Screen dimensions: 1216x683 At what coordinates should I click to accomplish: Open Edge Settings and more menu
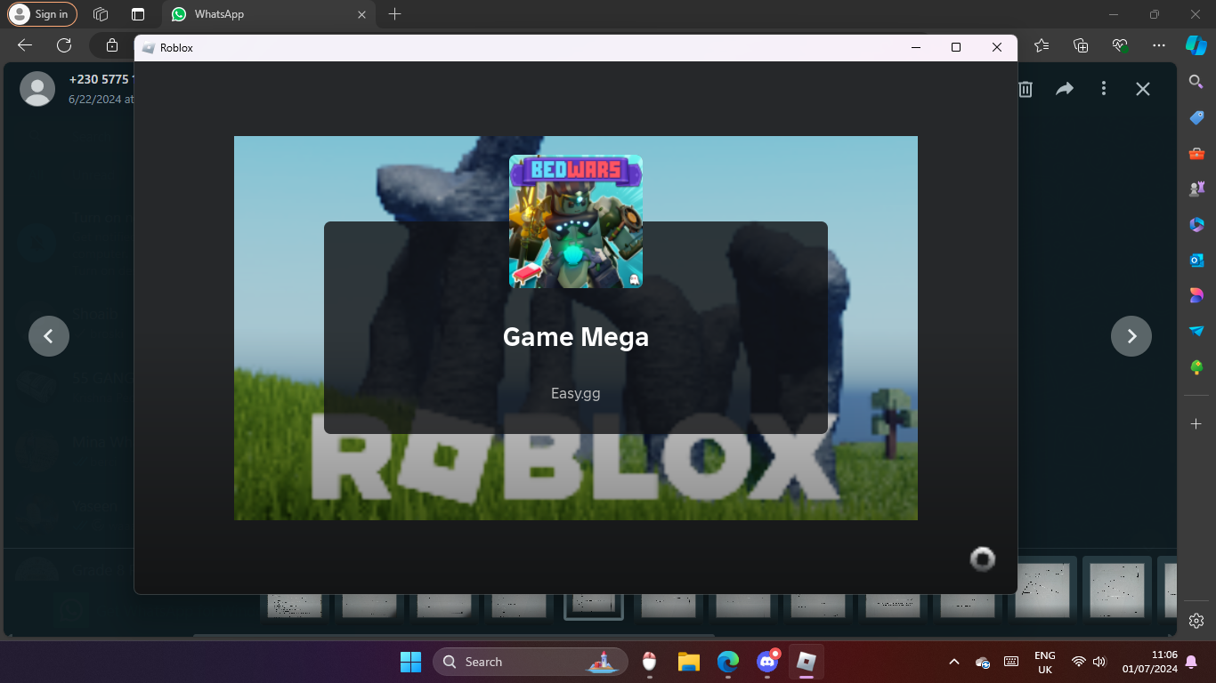(1158, 45)
